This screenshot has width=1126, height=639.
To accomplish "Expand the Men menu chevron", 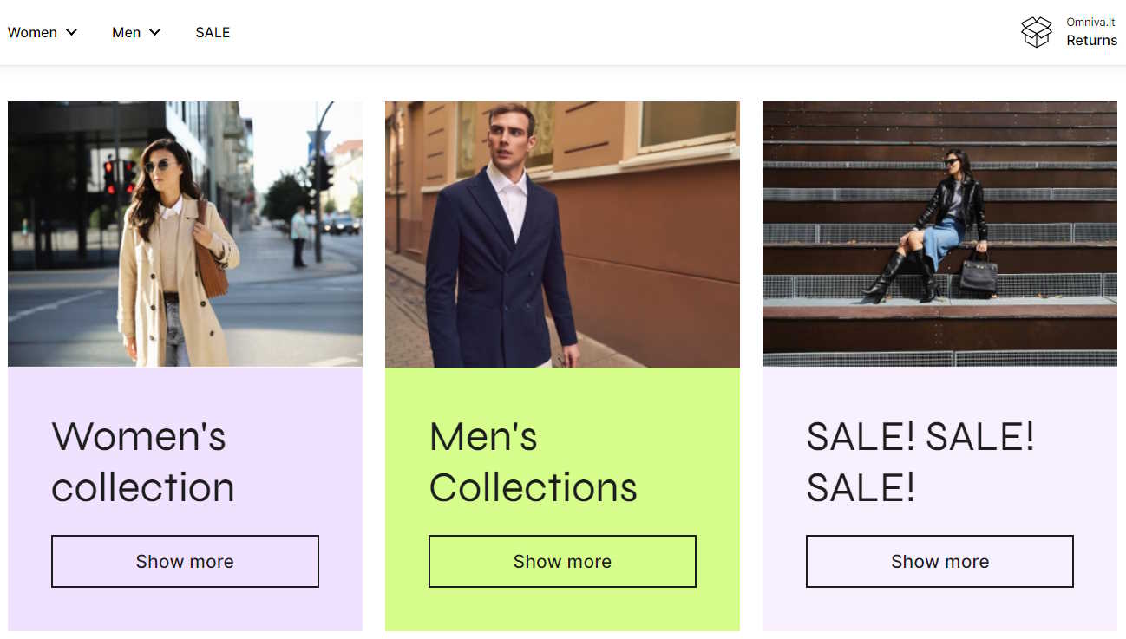I will pyautogui.click(x=154, y=32).
